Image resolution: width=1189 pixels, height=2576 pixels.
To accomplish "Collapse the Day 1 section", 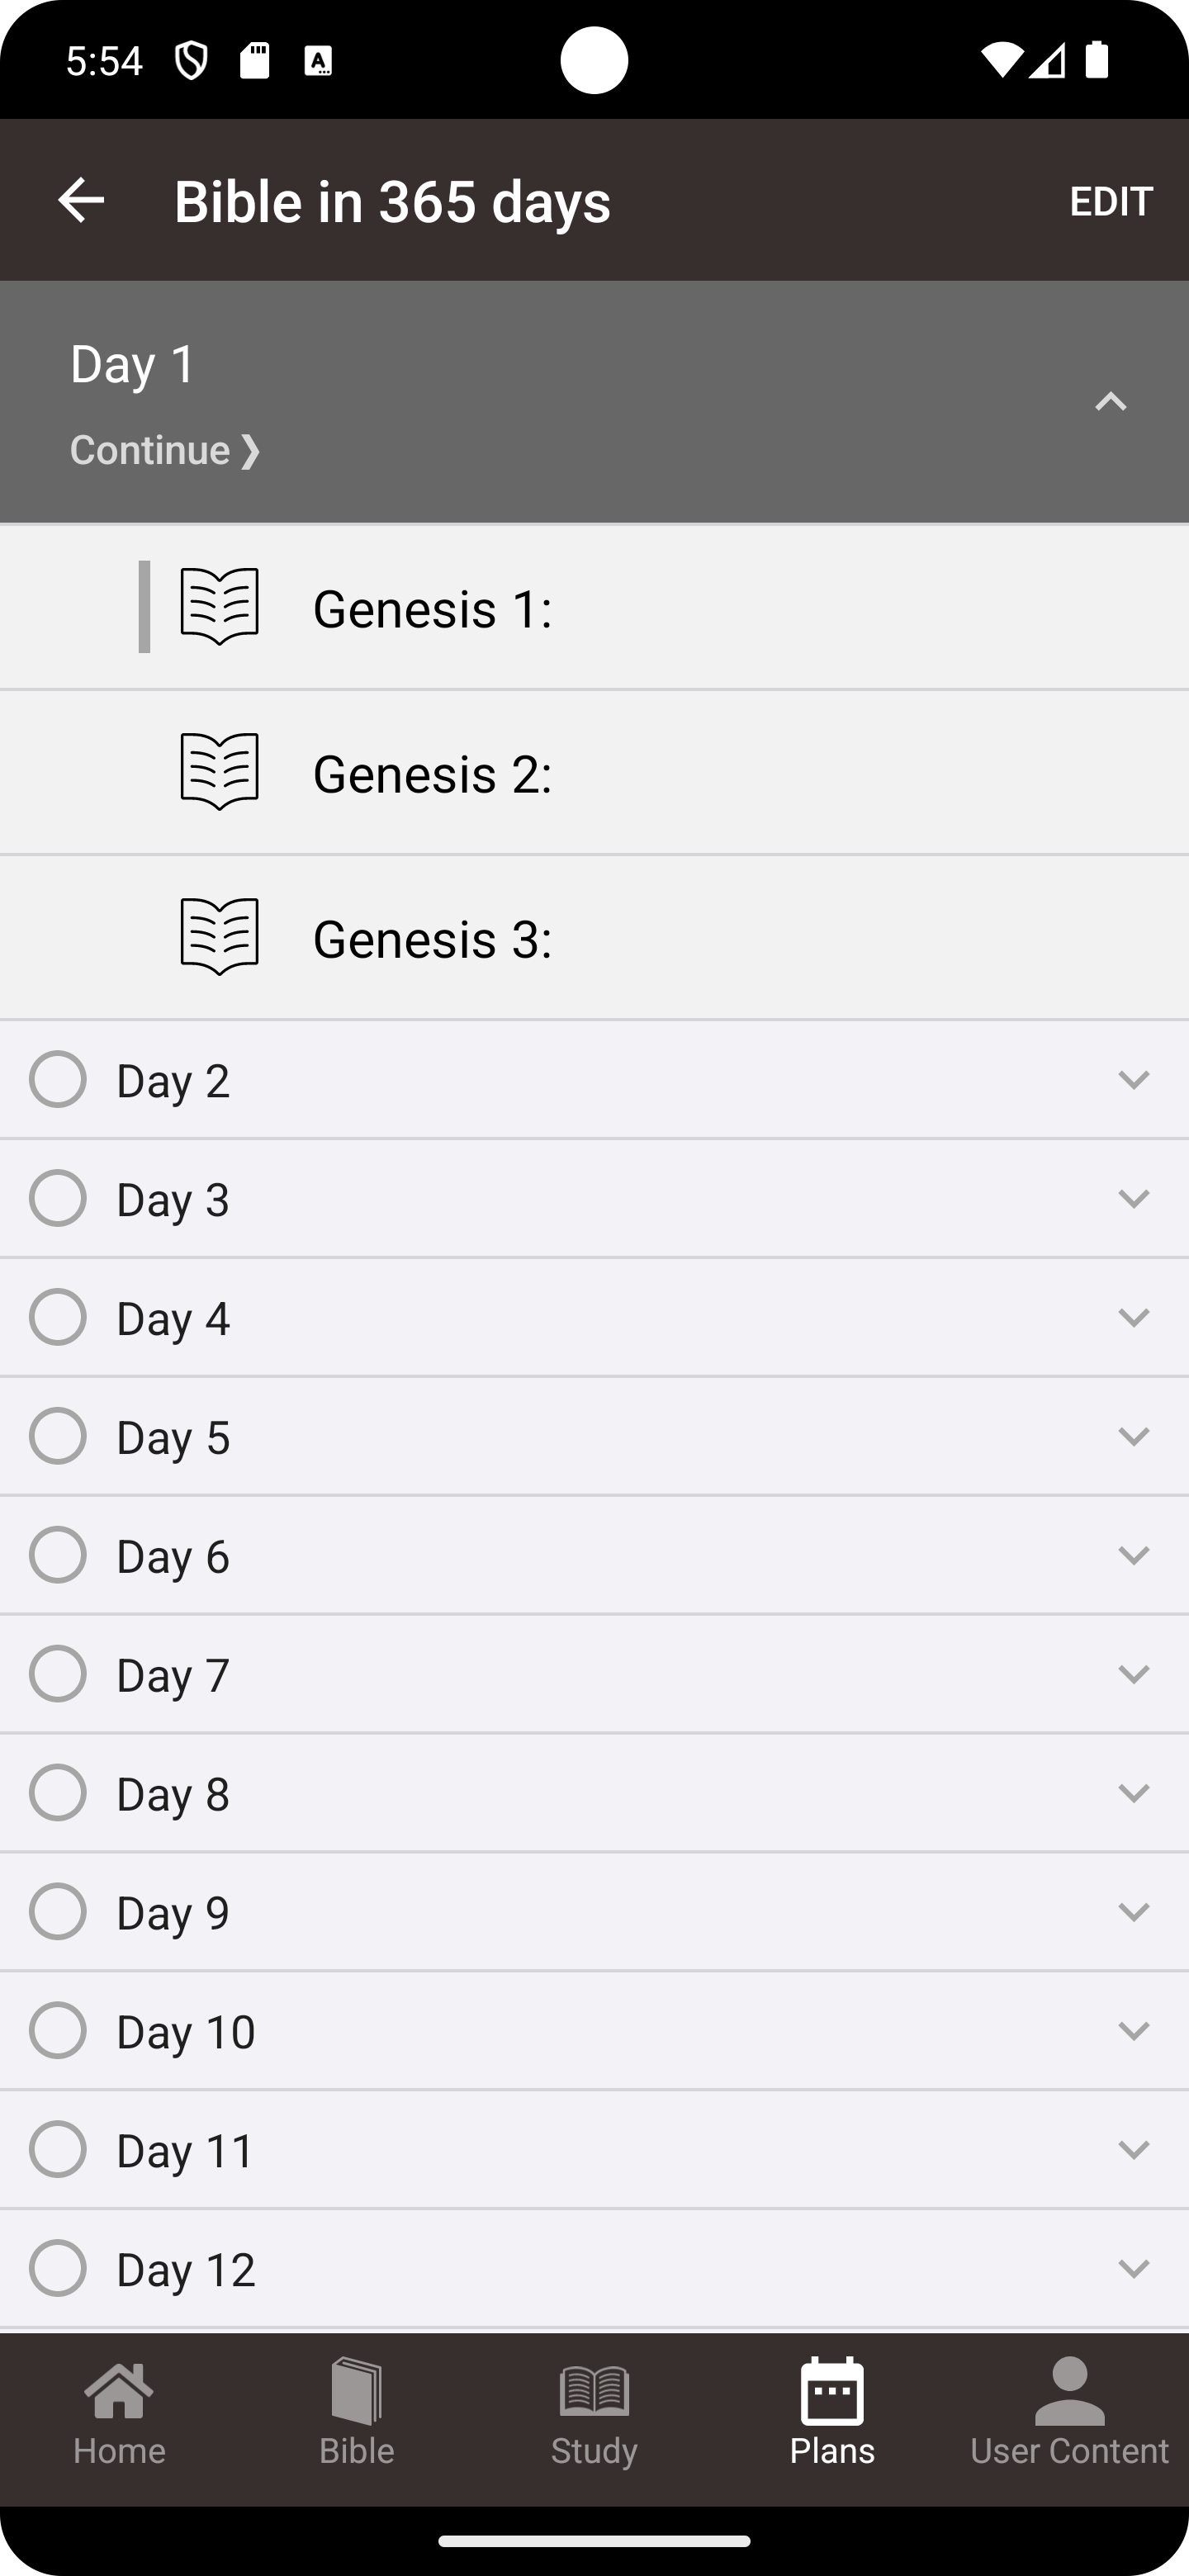I will click(1111, 402).
